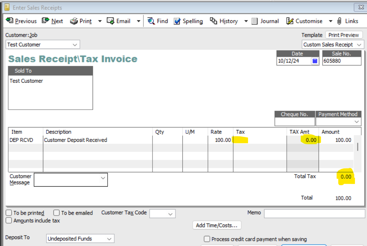Screen dimensions: 367x246
Task: Click the TAX Amt cell showing 0.00
Action: coord(303,140)
